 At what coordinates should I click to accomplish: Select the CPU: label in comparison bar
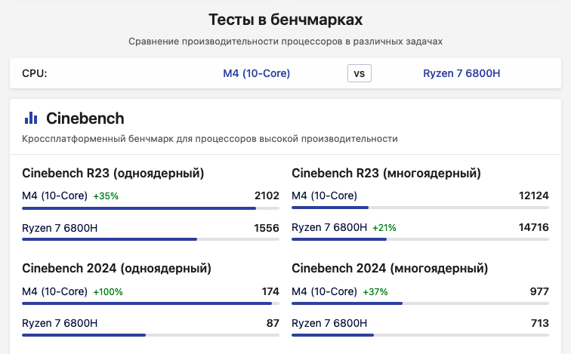35,73
